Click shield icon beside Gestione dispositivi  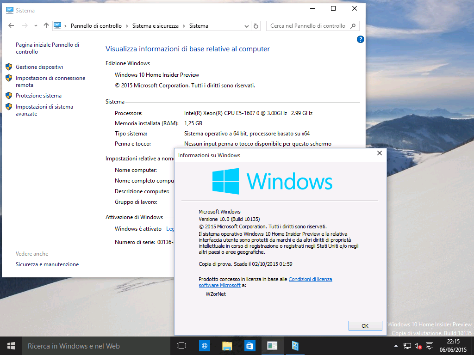tap(9, 67)
